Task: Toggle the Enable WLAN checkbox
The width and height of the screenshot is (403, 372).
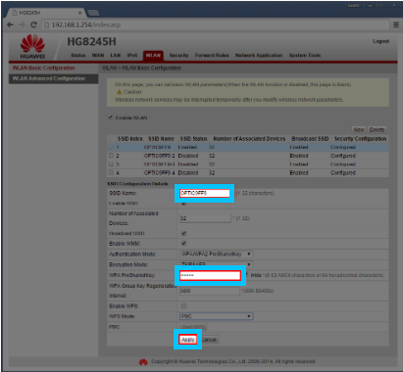Action: click(x=111, y=117)
